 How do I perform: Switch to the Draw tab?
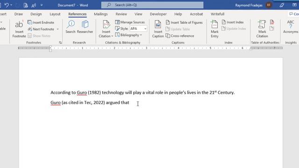[x=19, y=14]
